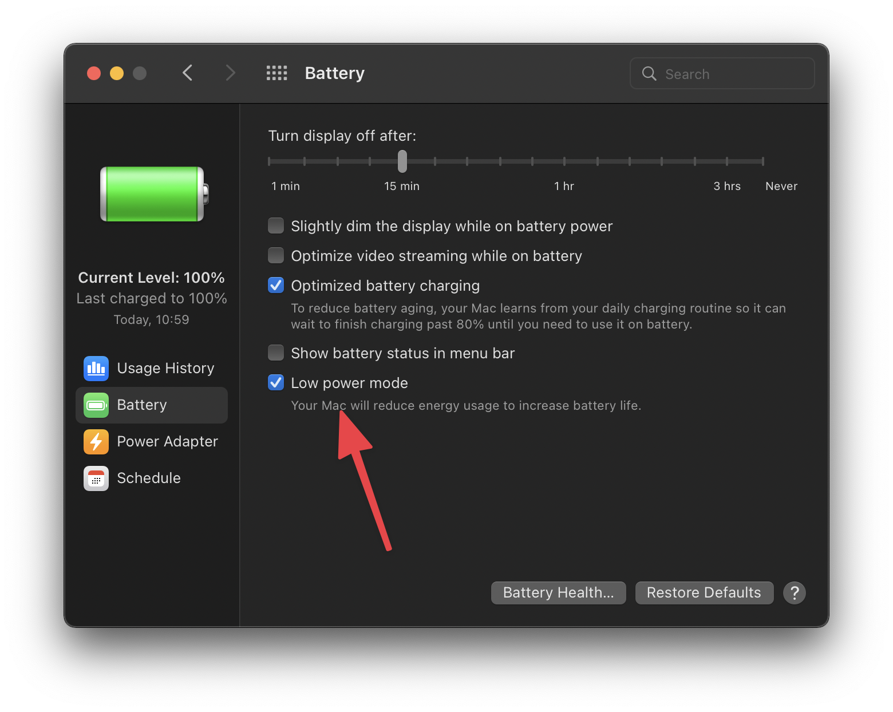893x712 pixels.
Task: Open the Schedule pane
Action: 152,478
